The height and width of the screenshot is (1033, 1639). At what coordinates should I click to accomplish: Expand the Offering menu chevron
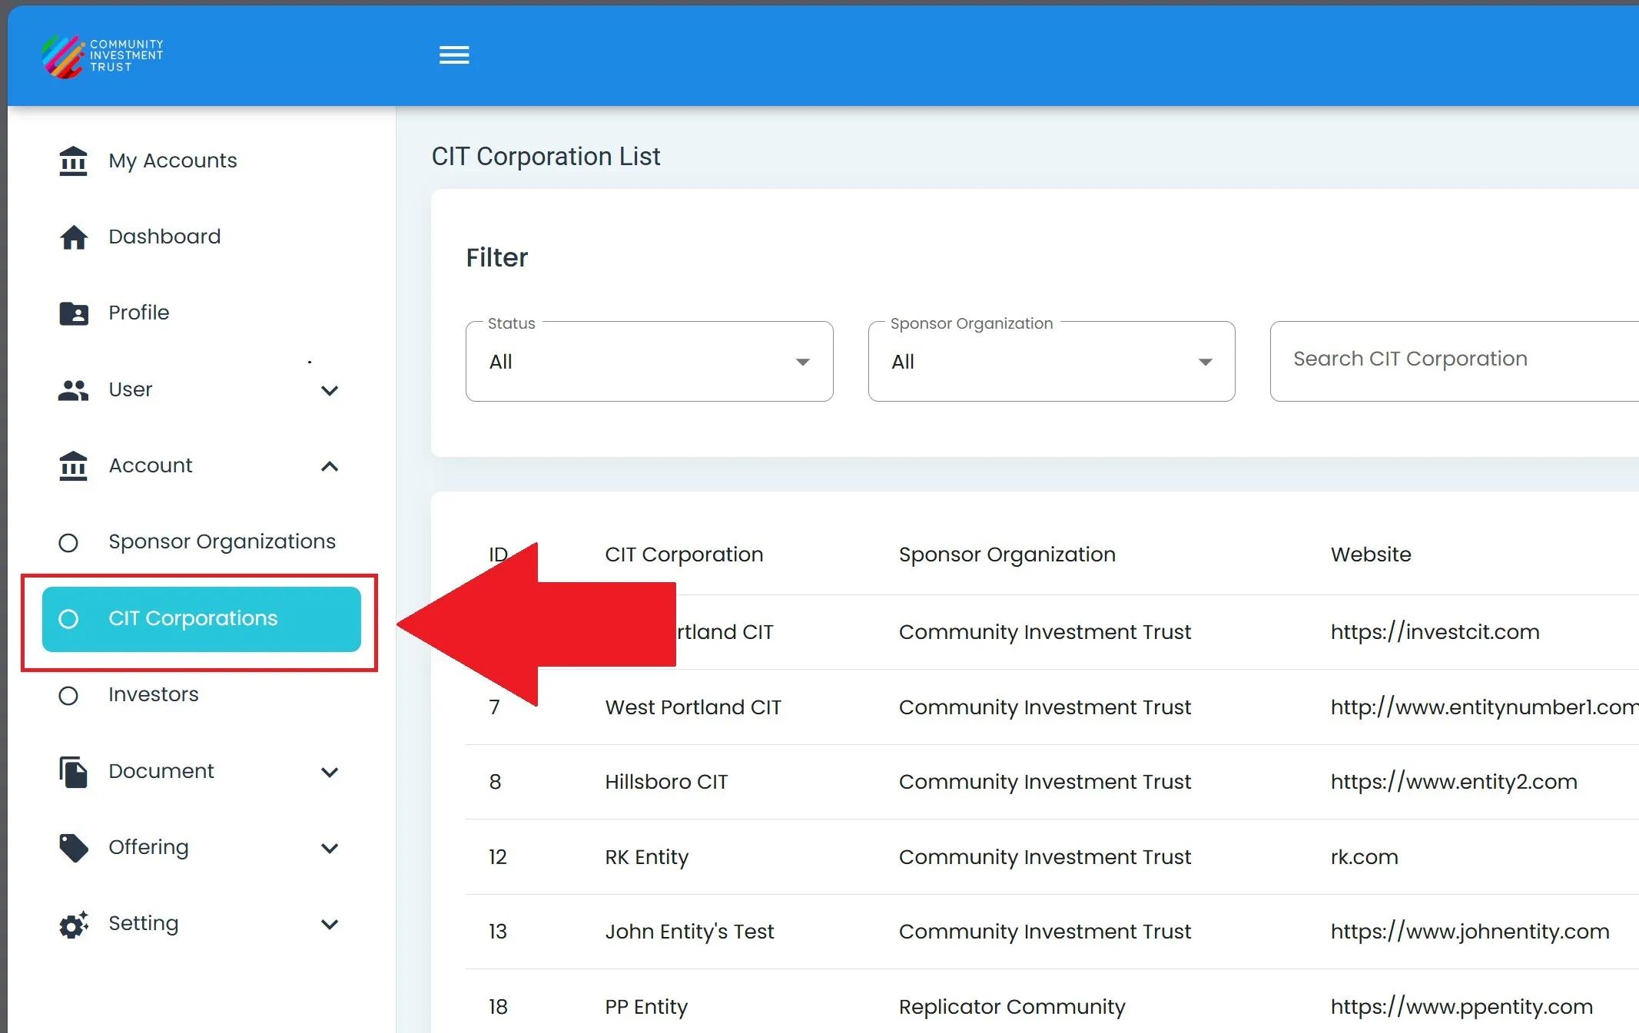330,848
